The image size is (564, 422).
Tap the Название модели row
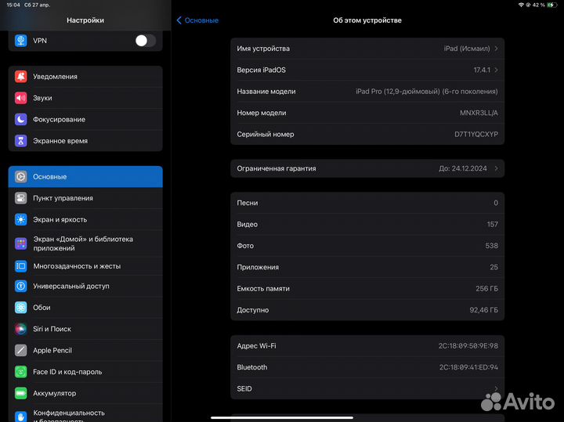tap(367, 92)
